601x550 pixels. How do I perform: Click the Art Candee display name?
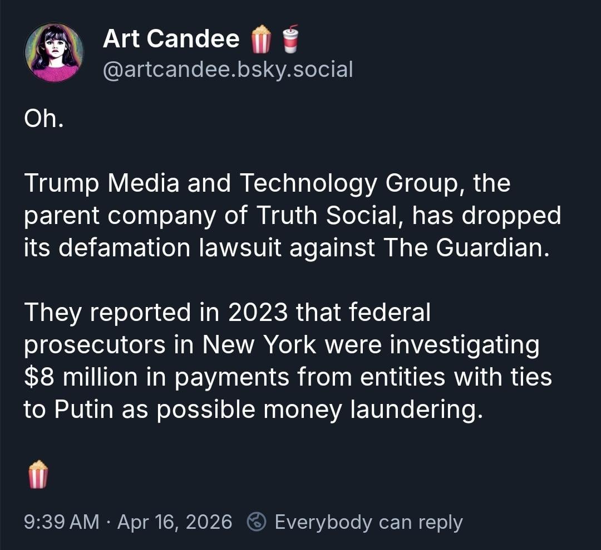pos(171,38)
